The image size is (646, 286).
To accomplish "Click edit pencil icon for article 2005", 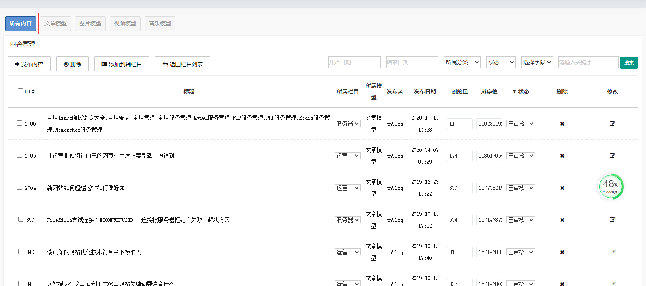I will coord(612,156).
